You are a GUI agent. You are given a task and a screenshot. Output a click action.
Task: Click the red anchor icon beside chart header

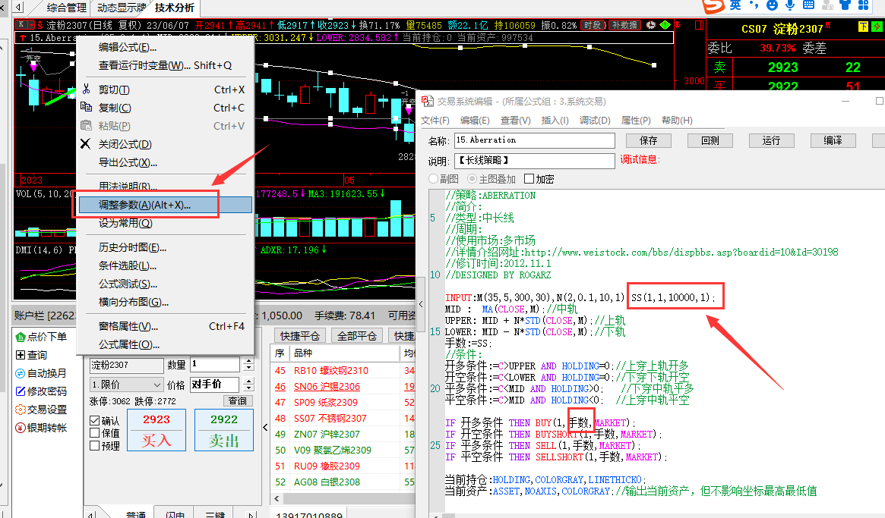click(678, 25)
